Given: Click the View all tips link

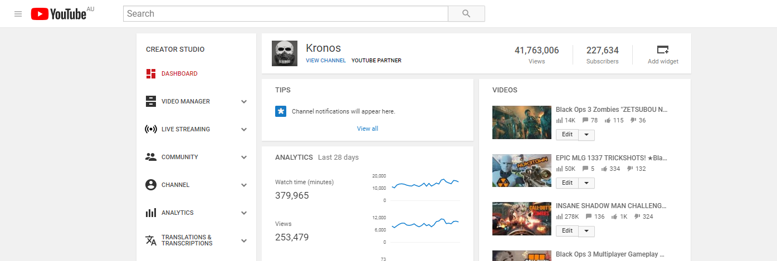Looking at the screenshot, I should click(x=368, y=129).
